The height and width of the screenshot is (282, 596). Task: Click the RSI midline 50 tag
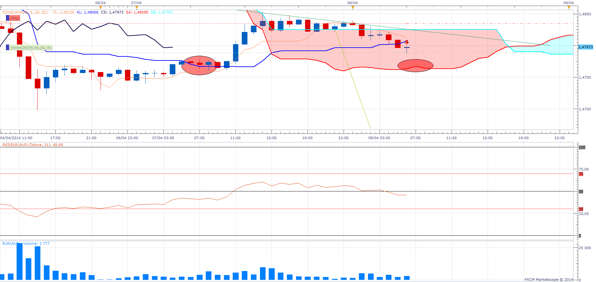[581, 191]
